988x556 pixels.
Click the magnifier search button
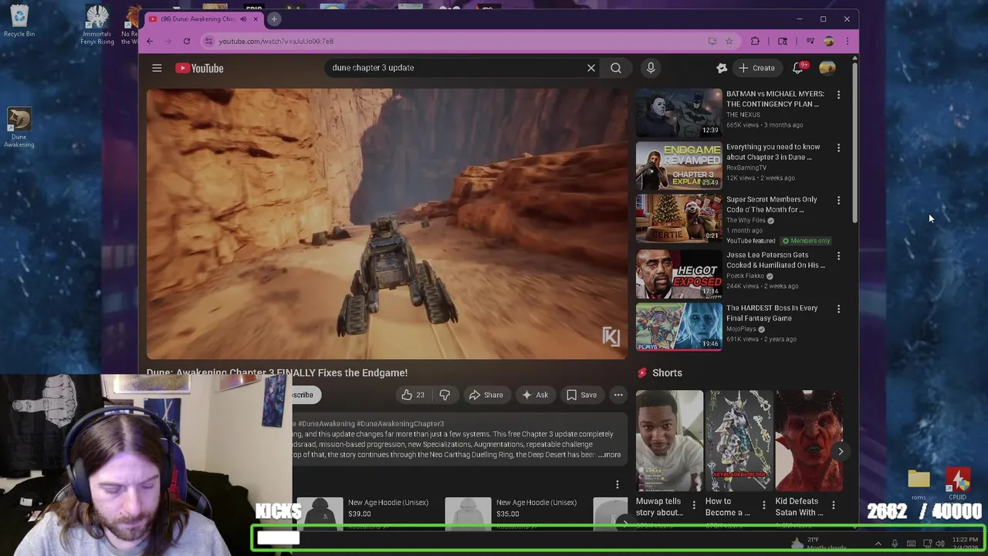coord(616,68)
